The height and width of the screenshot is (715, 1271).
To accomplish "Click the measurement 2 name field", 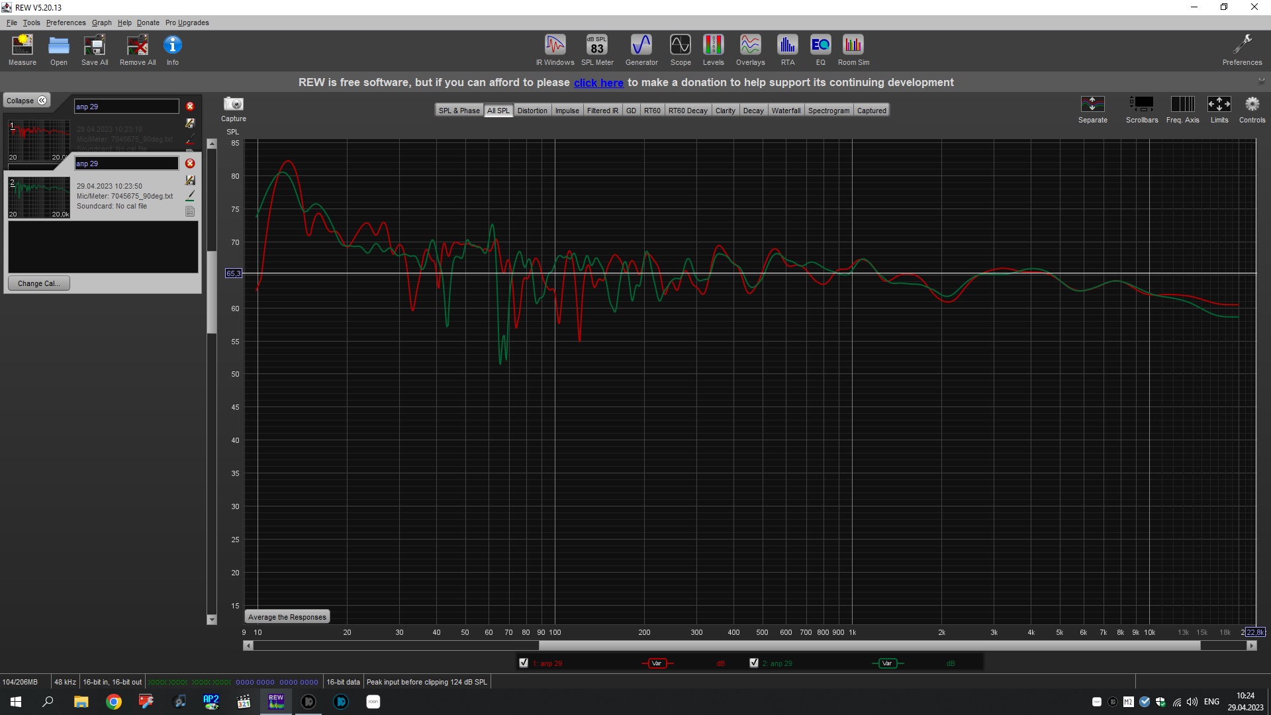I will (x=126, y=164).
